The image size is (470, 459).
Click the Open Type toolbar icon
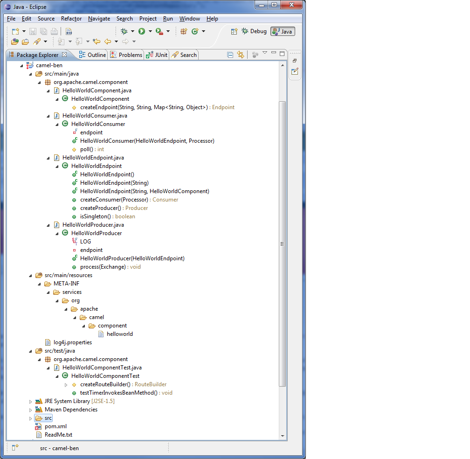coord(15,42)
